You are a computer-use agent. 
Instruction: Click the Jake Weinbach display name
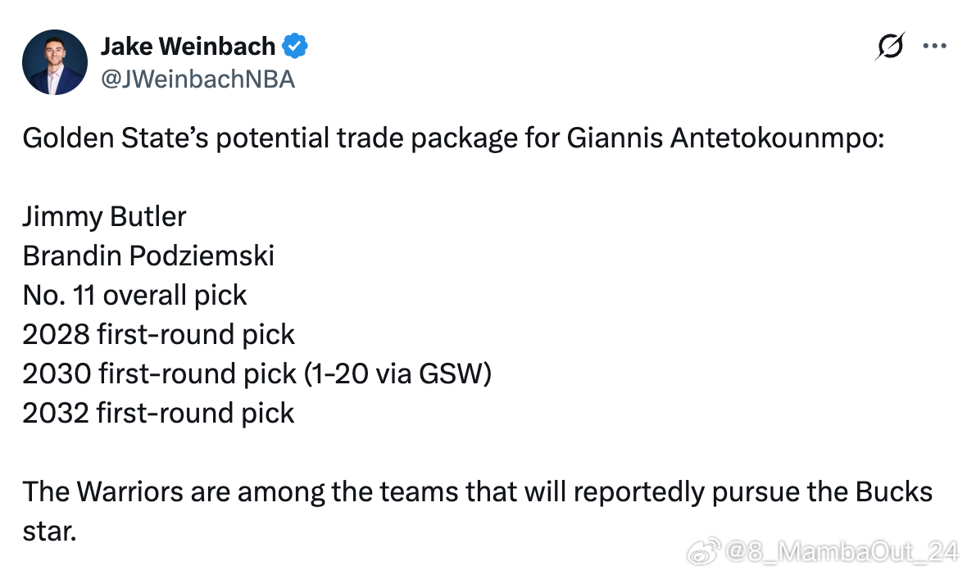click(188, 46)
